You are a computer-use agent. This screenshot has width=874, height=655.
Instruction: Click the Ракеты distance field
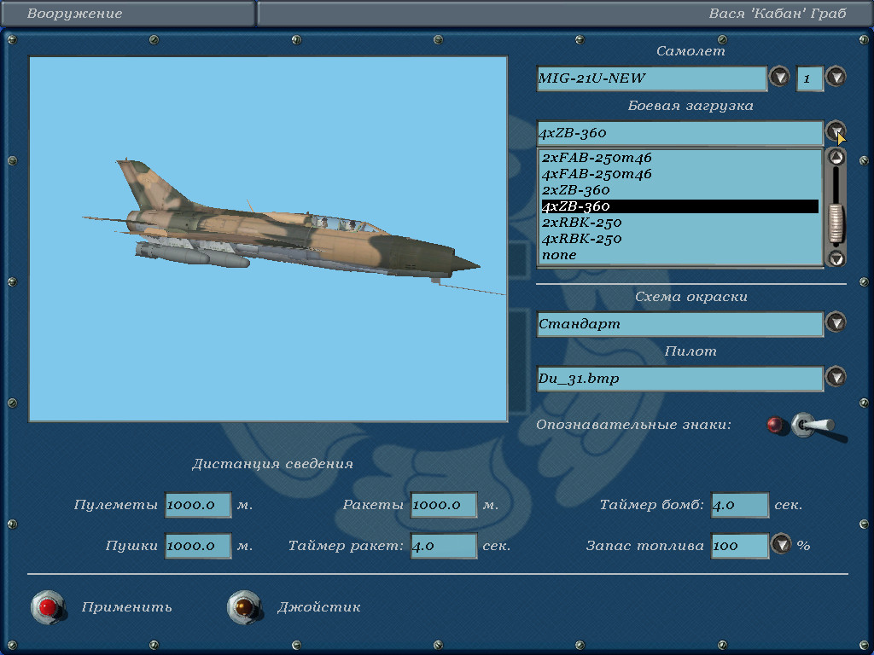pyautogui.click(x=444, y=505)
